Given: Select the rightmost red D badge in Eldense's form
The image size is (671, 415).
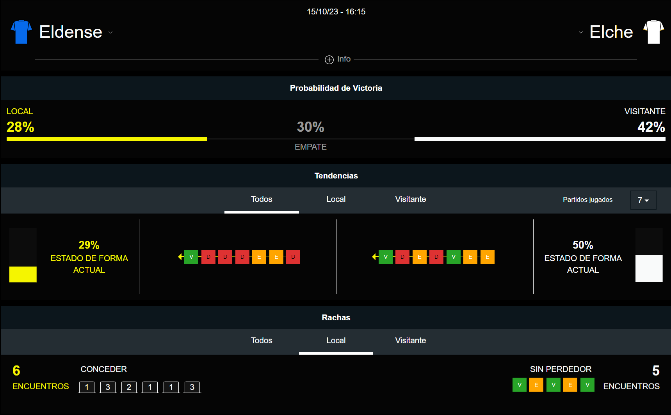Looking at the screenshot, I should click(x=293, y=257).
